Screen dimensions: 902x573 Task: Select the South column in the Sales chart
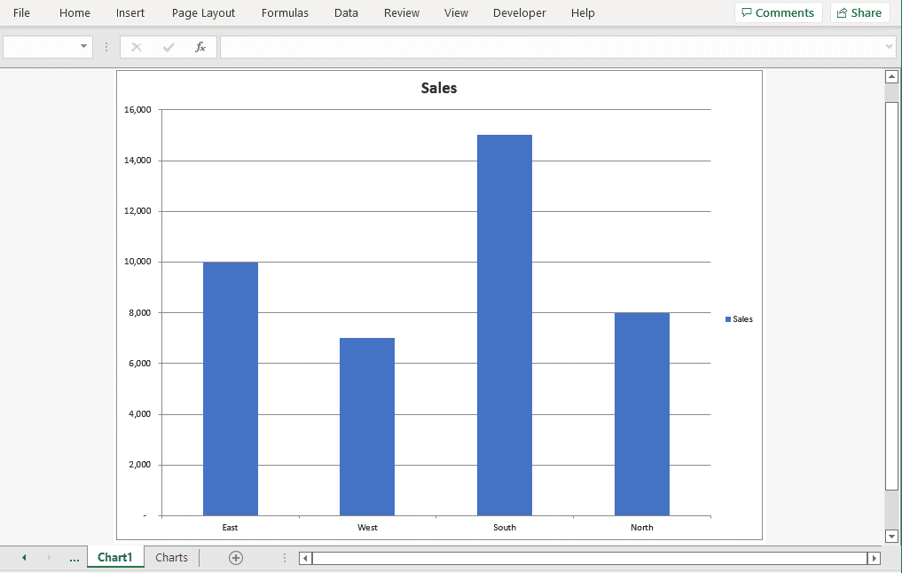click(505, 319)
